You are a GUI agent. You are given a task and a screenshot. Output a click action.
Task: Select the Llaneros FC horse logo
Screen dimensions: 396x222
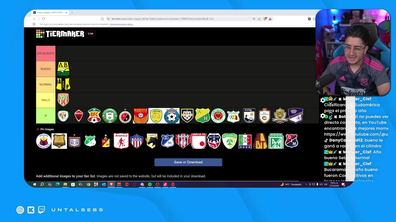pos(152,141)
